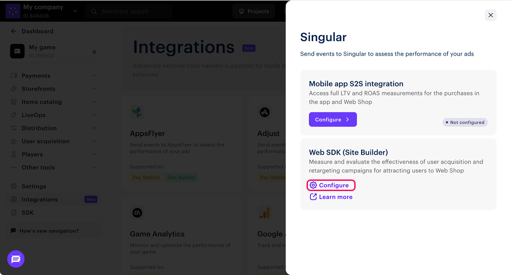Click the Web SDK Configure gear icon

313,185
